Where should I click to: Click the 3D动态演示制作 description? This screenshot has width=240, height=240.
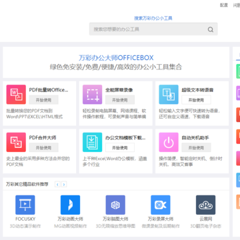point(25,226)
